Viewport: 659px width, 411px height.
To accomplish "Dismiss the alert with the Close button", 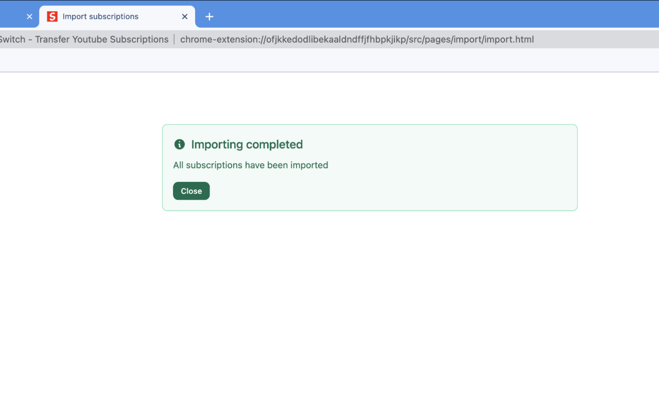I will 191,191.
